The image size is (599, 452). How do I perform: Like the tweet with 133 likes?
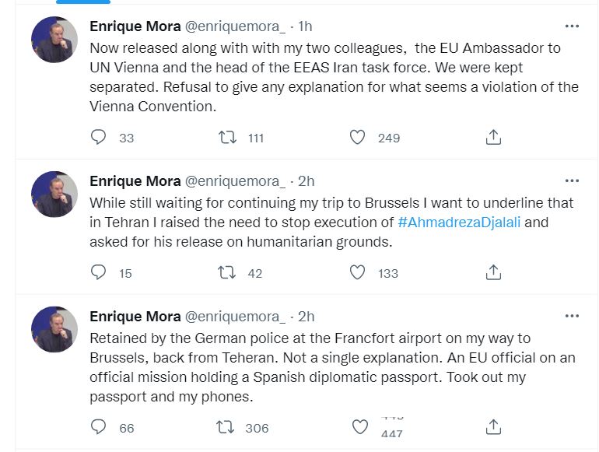(357, 272)
